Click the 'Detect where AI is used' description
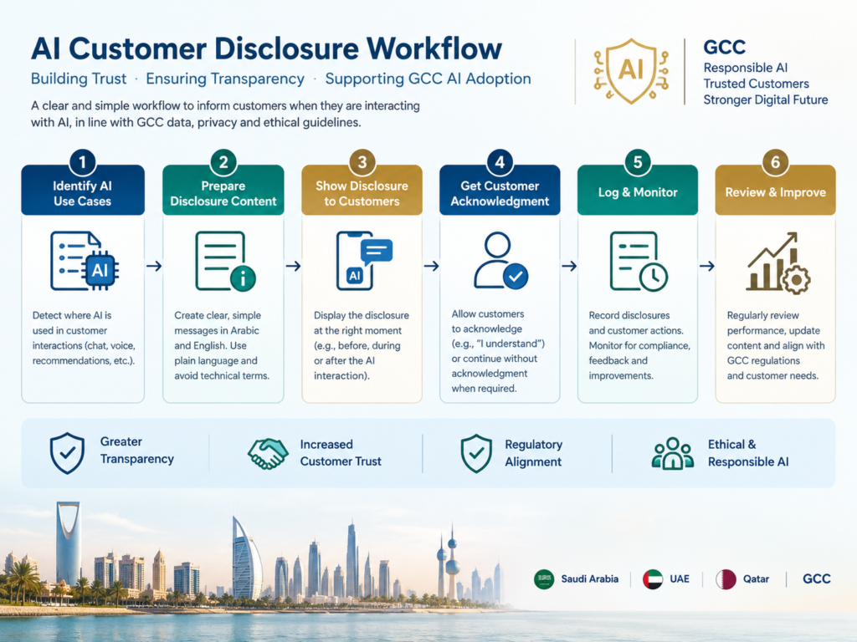The height and width of the screenshot is (642, 857). click(x=84, y=338)
